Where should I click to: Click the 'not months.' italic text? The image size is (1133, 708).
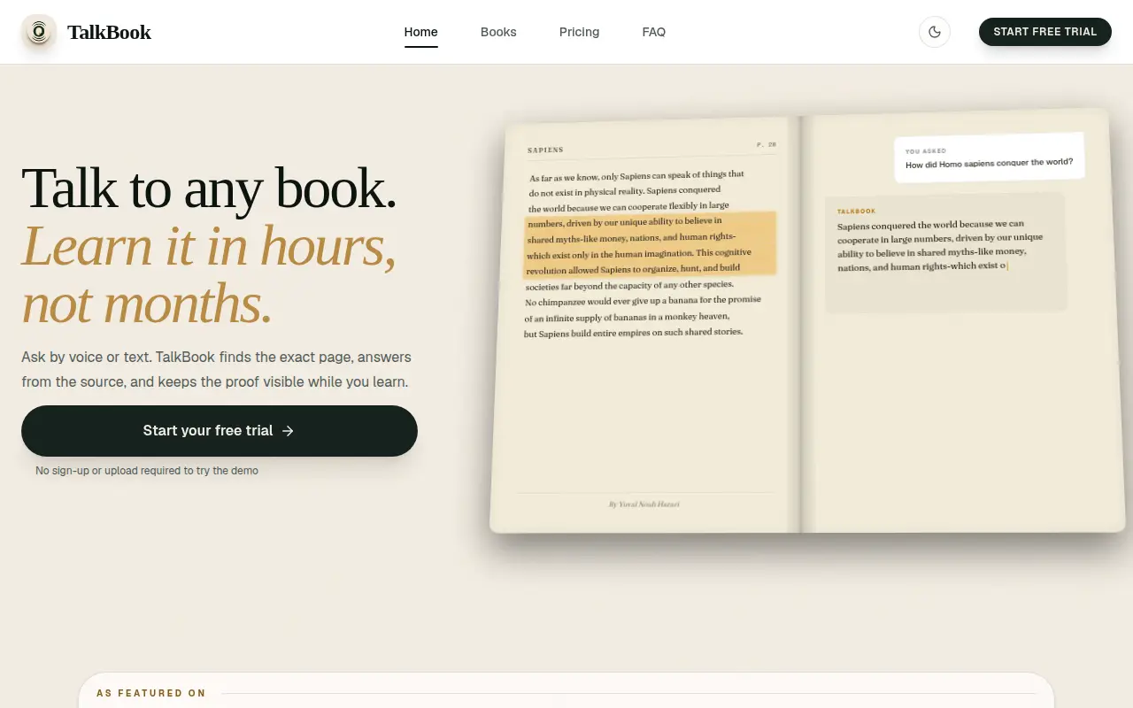(146, 303)
